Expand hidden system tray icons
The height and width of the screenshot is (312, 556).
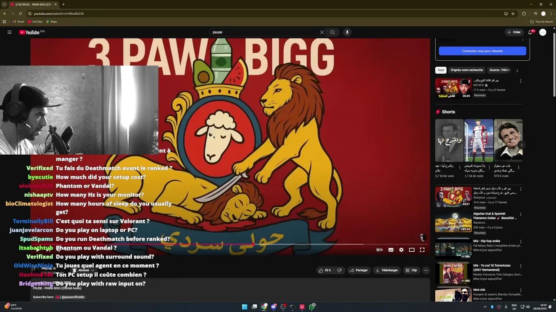pyautogui.click(x=485, y=307)
